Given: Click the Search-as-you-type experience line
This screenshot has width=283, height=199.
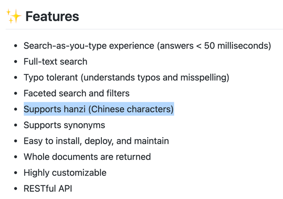Looking at the screenshot, I should point(147,46).
